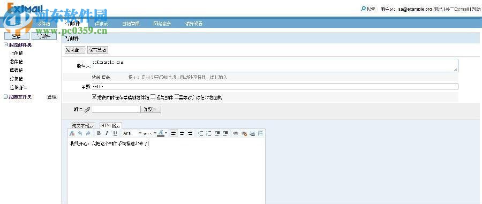
Task: Open the font color dropdown arrow
Action: (x=166, y=133)
